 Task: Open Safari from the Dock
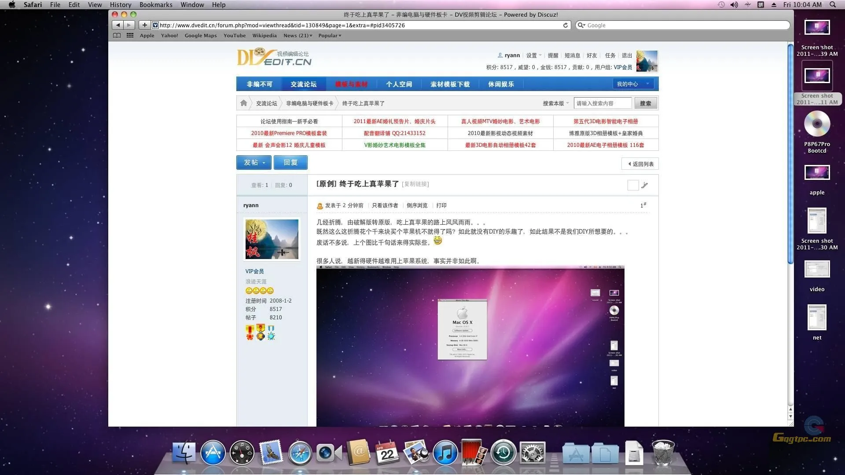(x=300, y=452)
